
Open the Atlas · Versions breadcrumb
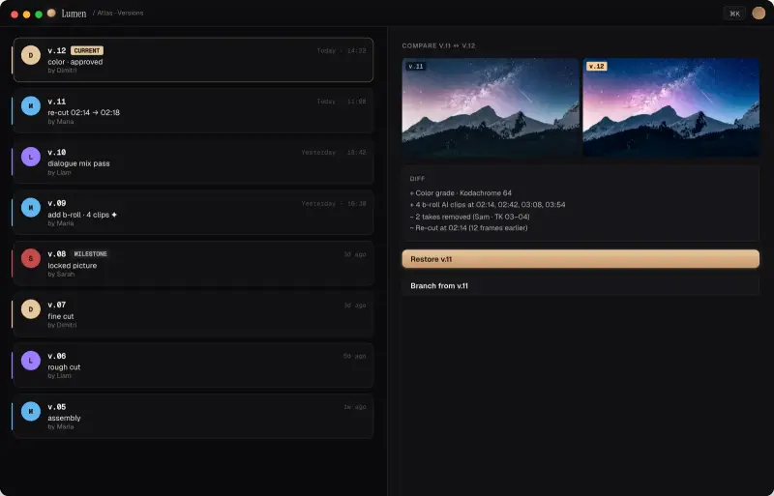pos(120,14)
